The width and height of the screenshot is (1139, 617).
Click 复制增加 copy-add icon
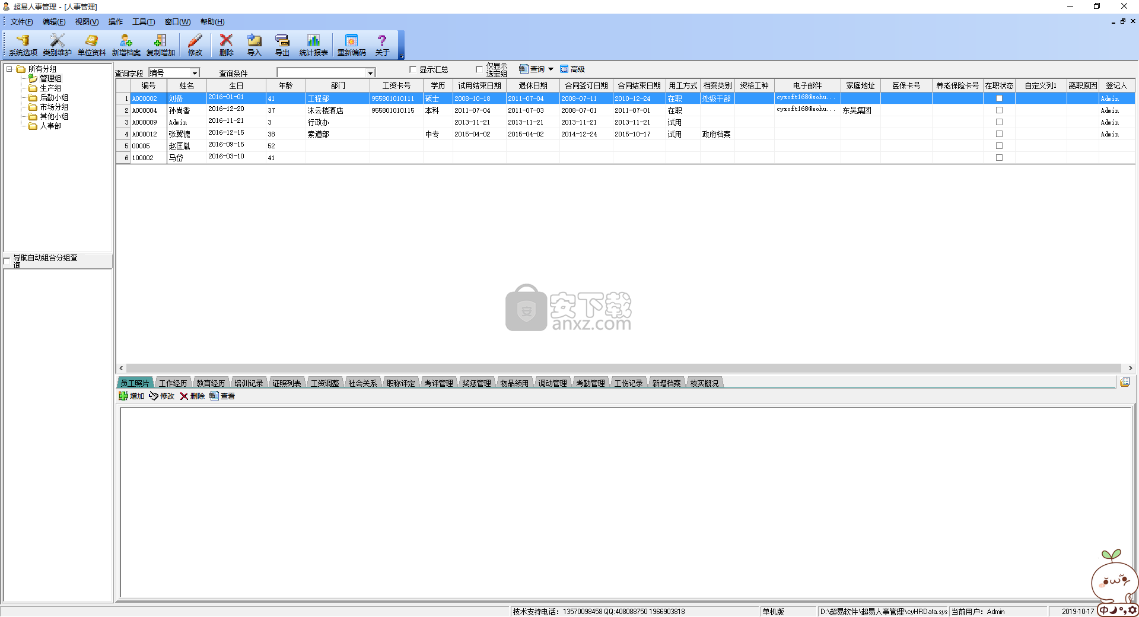(x=160, y=45)
